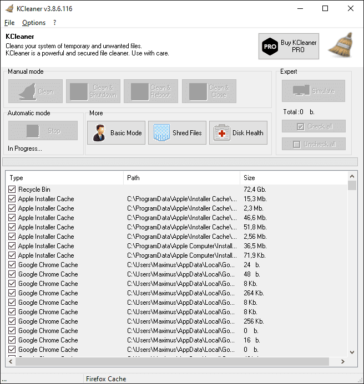Viewport: 364px width, 384px height.
Task: Click the Buy KCleaner PRO button
Action: [289, 47]
